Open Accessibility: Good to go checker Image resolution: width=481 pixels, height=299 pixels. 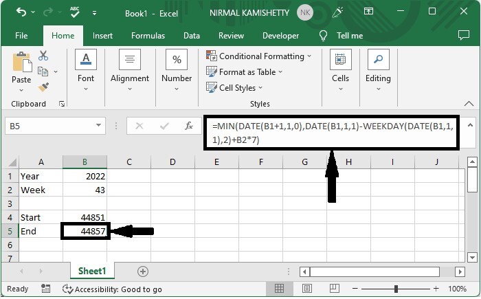coord(112,289)
